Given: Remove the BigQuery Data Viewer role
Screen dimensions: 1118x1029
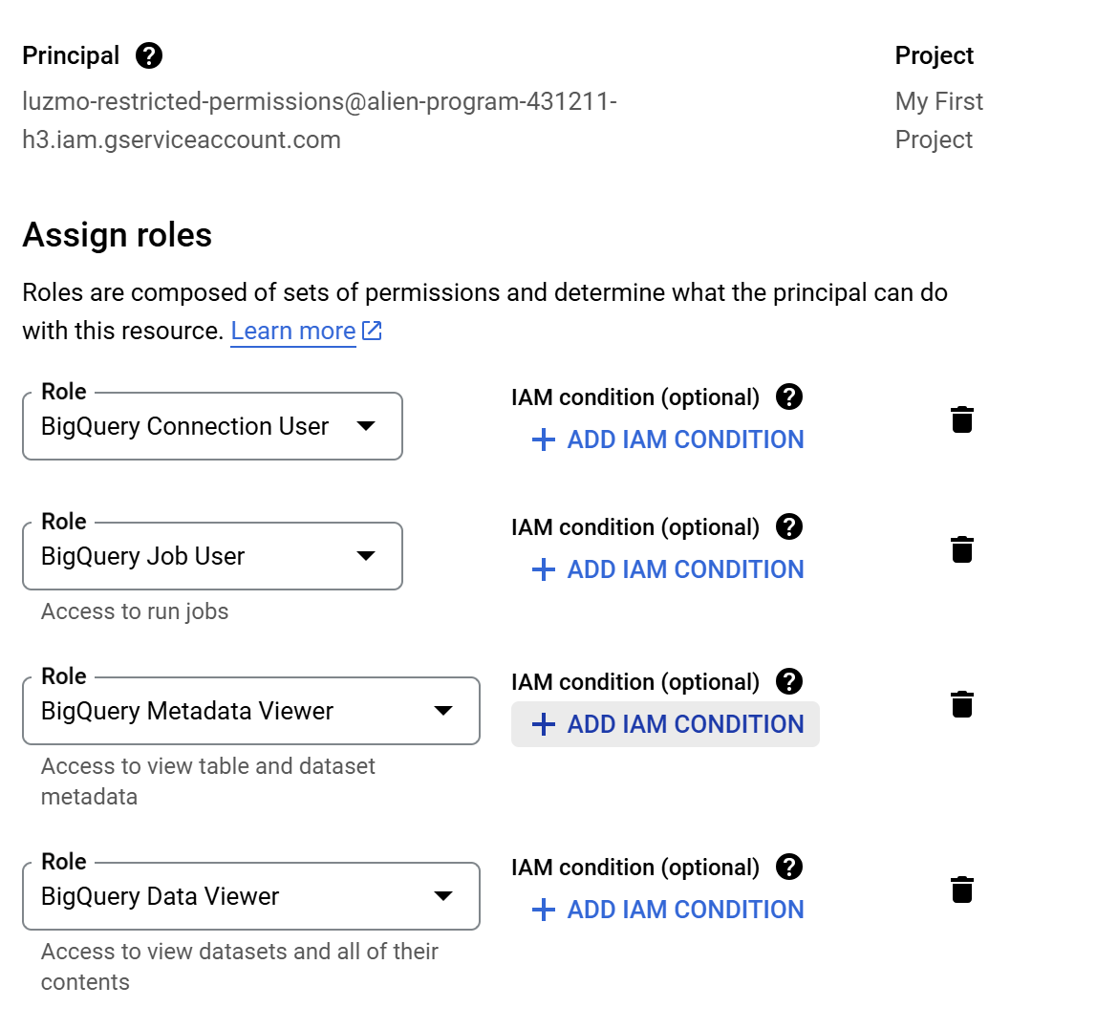Looking at the screenshot, I should pos(962,890).
